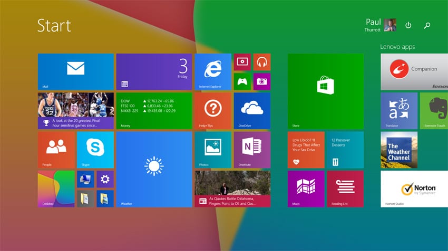Open the Health & Fitness Low Libido tile
The width and height of the screenshot is (448, 251).
[x=306, y=150]
